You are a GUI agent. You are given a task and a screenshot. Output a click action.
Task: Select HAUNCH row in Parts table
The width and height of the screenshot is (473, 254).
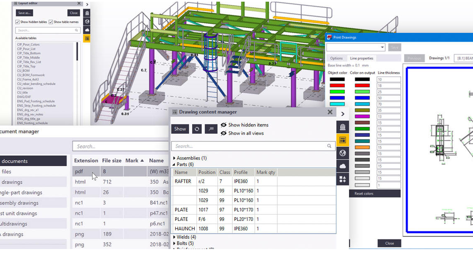click(x=254, y=229)
